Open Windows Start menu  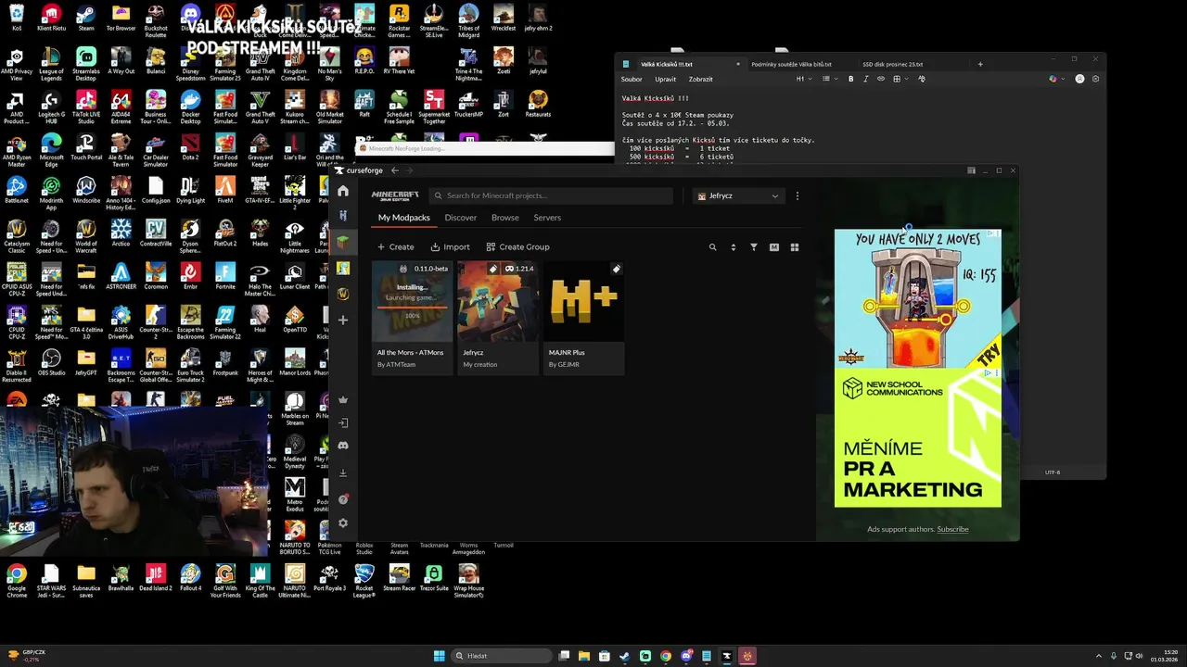point(439,656)
